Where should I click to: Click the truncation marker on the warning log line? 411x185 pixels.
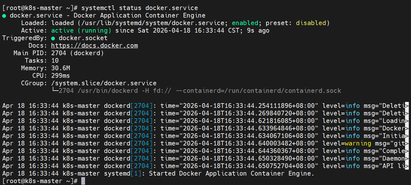(x=407, y=143)
